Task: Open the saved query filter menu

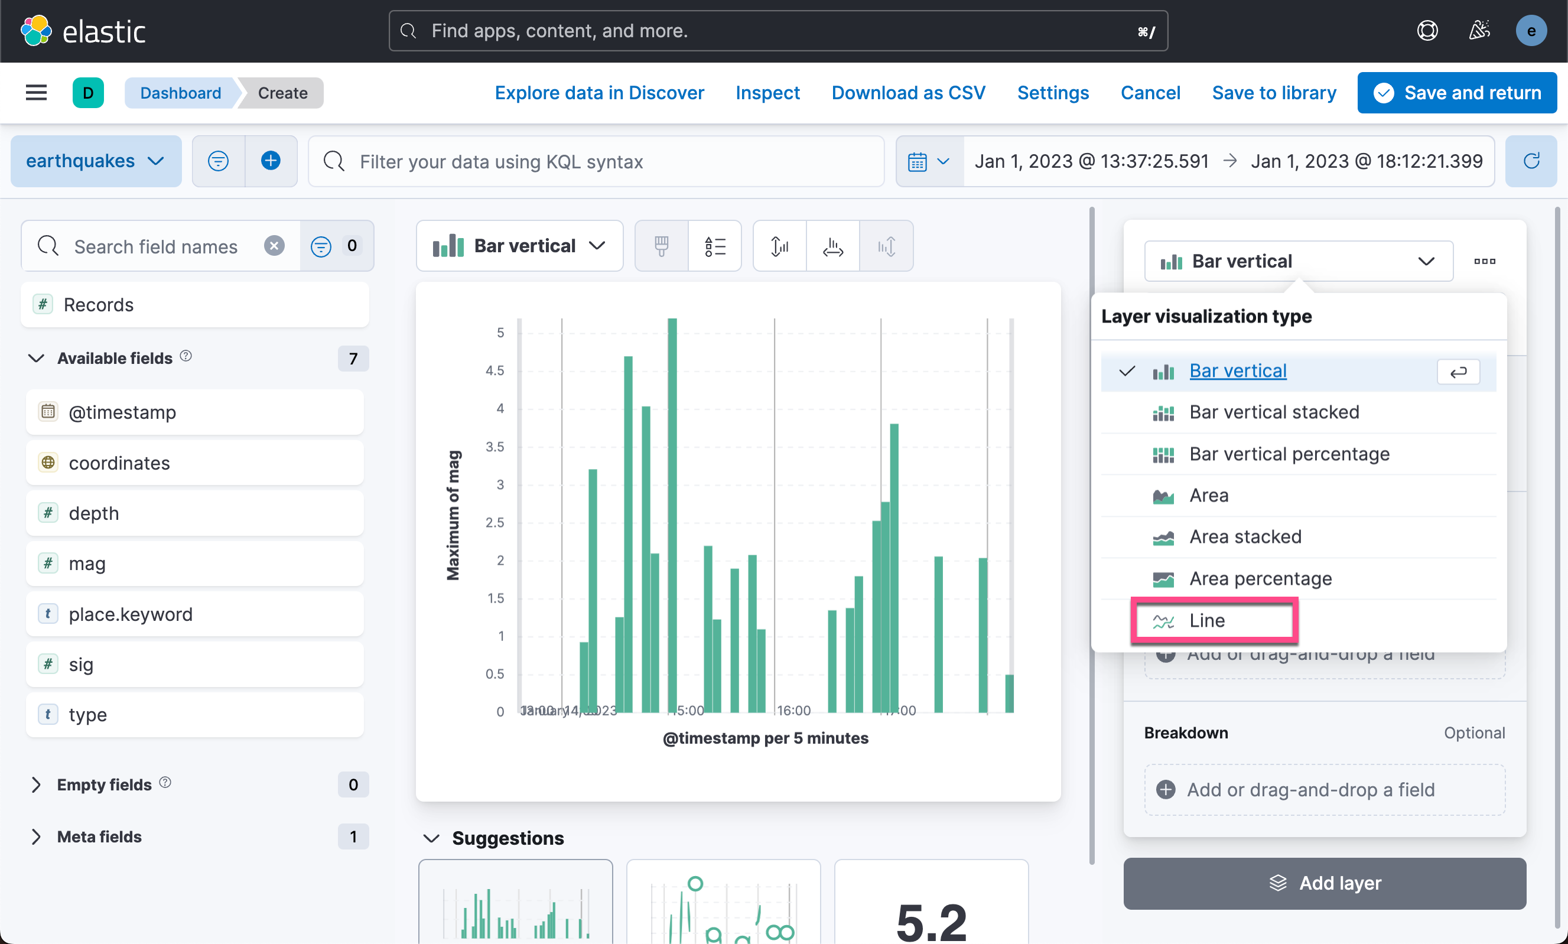Action: pyautogui.click(x=218, y=161)
